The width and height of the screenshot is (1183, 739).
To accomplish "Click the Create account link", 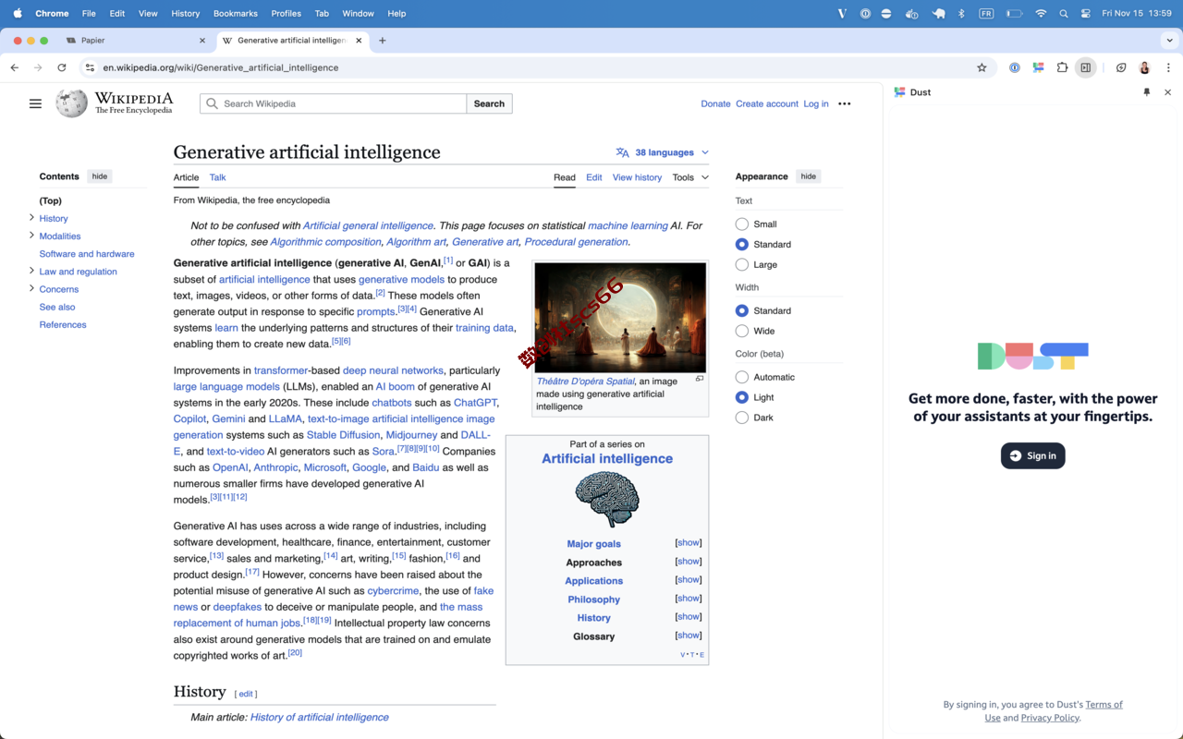I will pos(767,103).
